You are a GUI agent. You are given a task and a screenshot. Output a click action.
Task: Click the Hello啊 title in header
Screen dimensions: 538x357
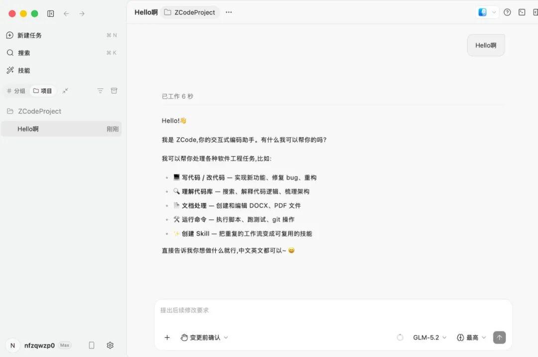click(146, 12)
